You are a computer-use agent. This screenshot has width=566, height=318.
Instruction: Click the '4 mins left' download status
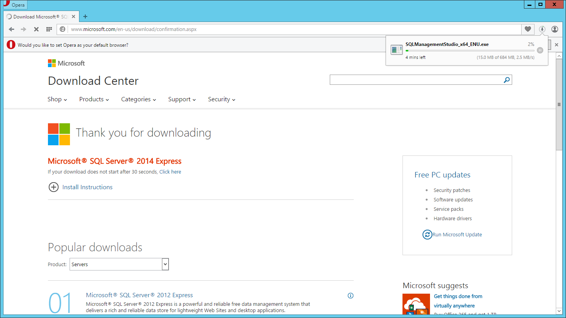[415, 57]
